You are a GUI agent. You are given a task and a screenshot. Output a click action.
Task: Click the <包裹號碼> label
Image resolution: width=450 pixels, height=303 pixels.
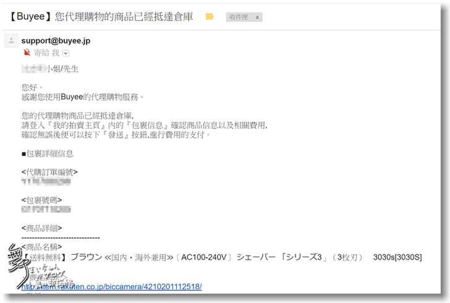pos(41,200)
